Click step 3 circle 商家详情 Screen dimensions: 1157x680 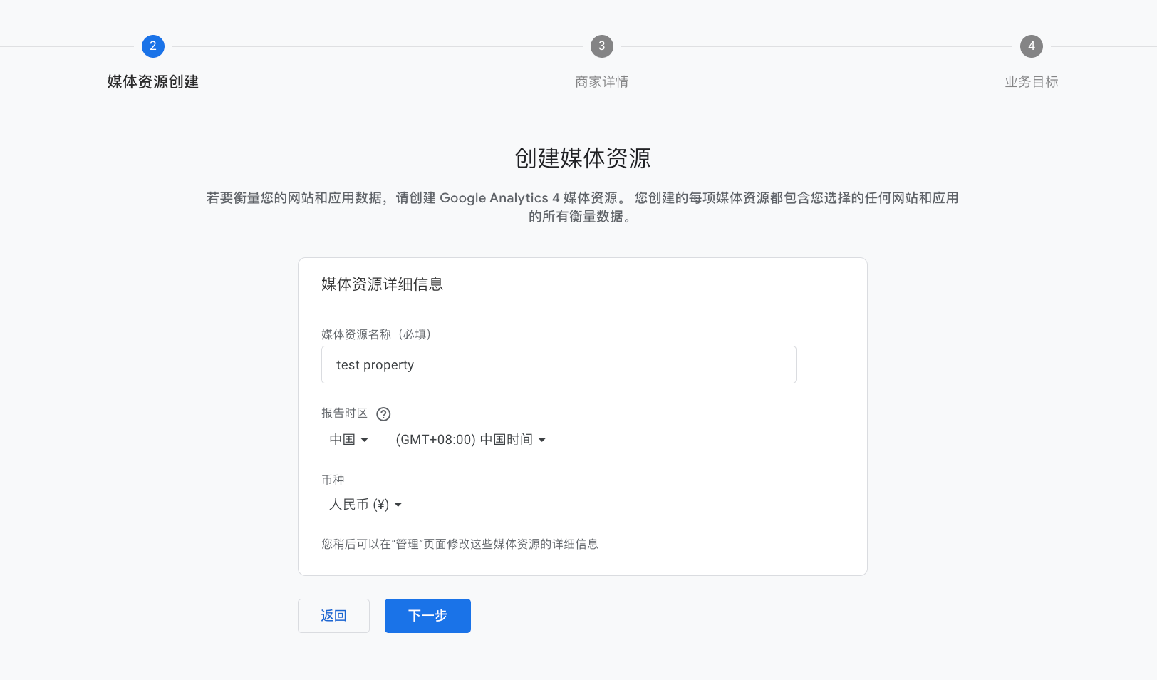click(x=601, y=46)
